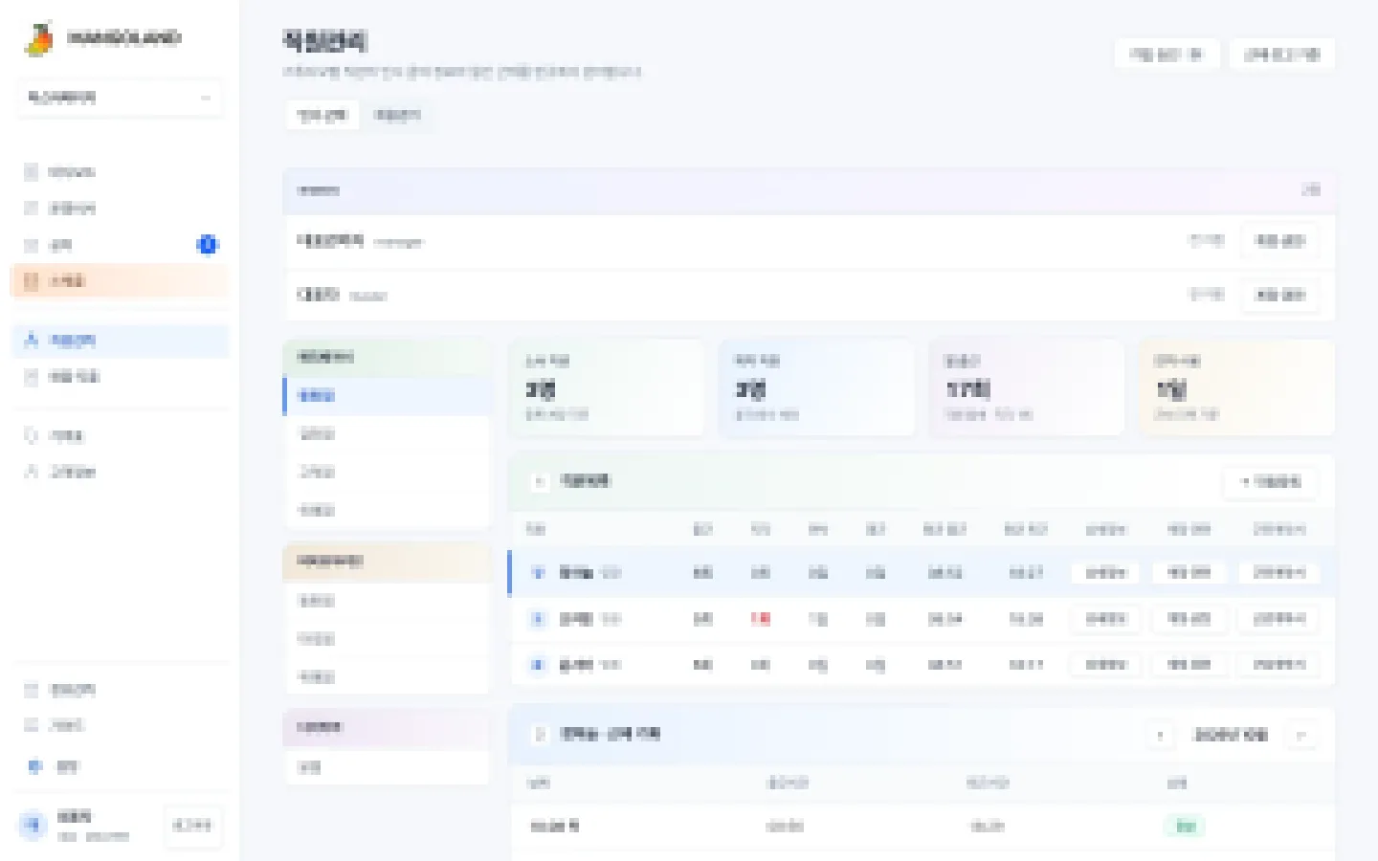
Task: Click the mango logo in the sidebar
Action: (39, 38)
